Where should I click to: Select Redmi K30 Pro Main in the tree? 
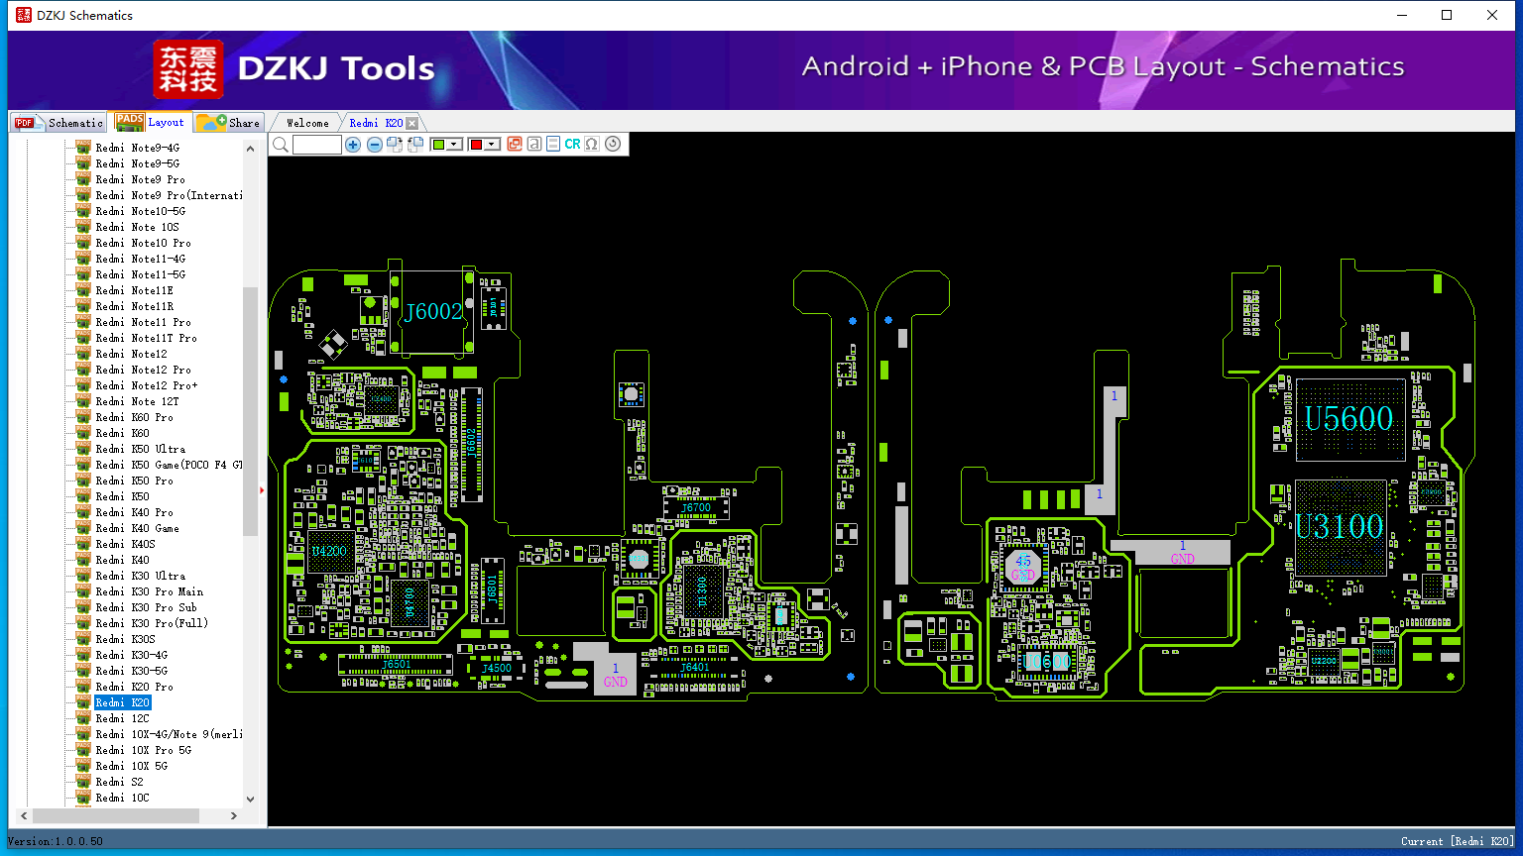click(x=149, y=591)
